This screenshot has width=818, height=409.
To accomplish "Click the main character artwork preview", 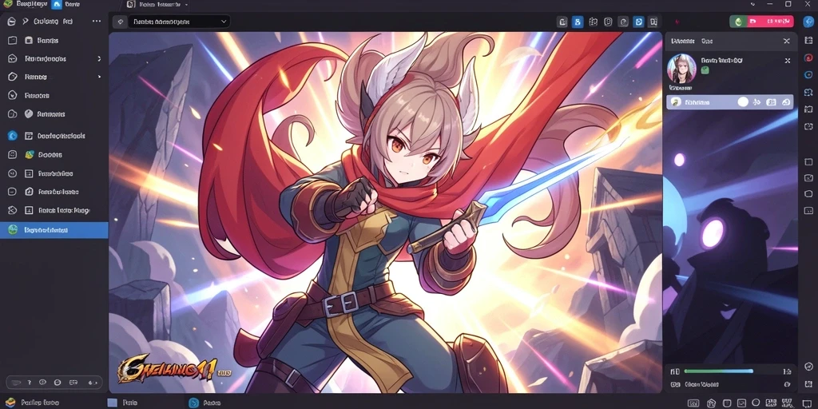I will click(x=386, y=212).
